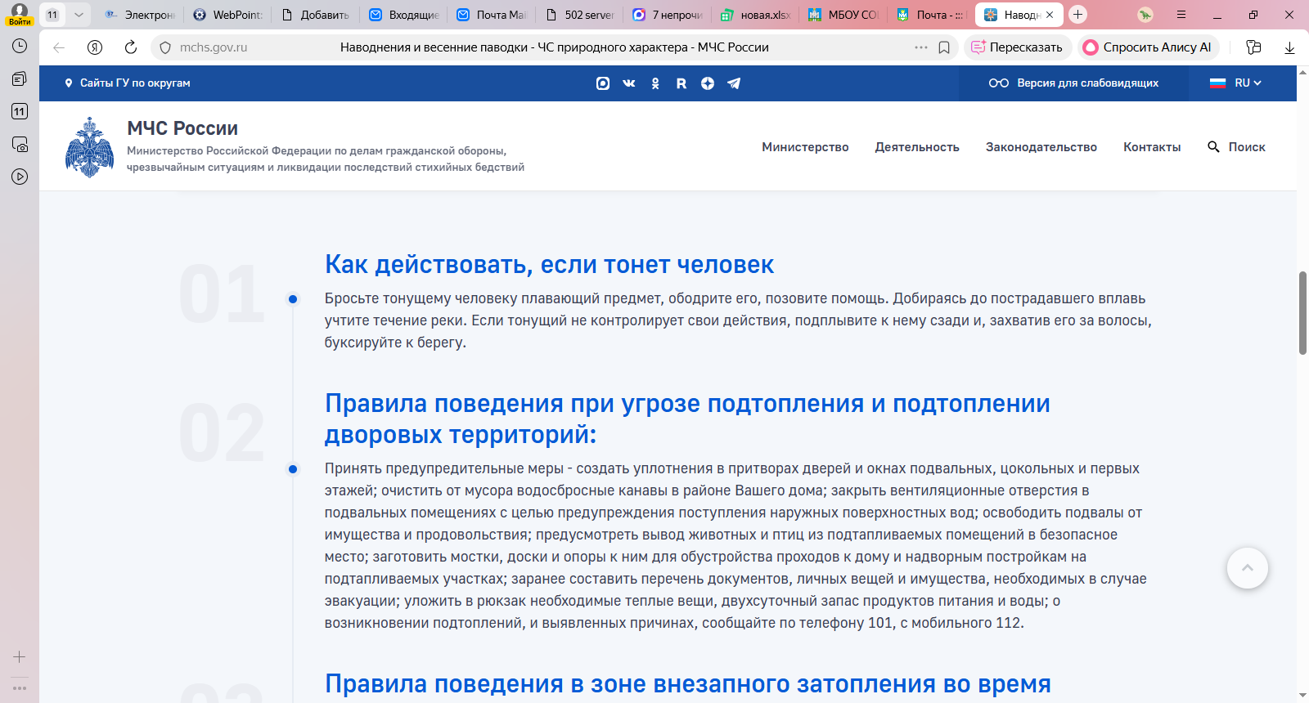Click the Пересказать button
1309x703 pixels.
pyautogui.click(x=1016, y=47)
